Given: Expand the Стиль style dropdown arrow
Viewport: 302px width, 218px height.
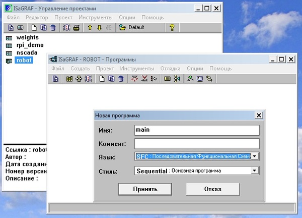Looking at the screenshot, I should [254, 171].
